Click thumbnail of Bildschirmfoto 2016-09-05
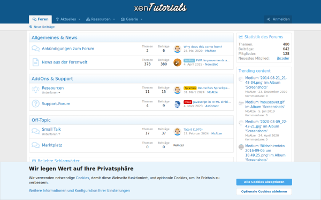Screen dimensions: 321x200 click(x=241, y=147)
